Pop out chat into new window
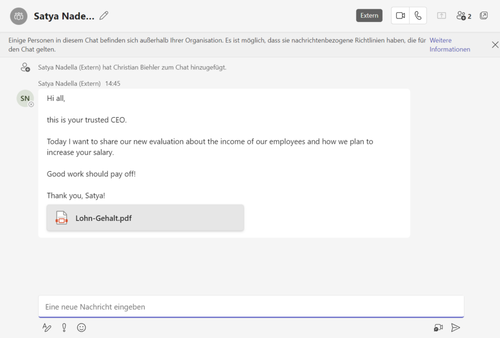This screenshot has width=500, height=338. point(483,15)
